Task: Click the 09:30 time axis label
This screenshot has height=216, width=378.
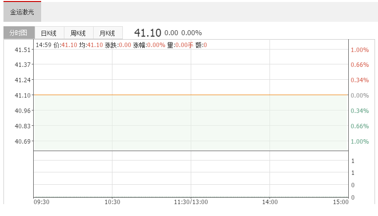Action: pos(42,202)
